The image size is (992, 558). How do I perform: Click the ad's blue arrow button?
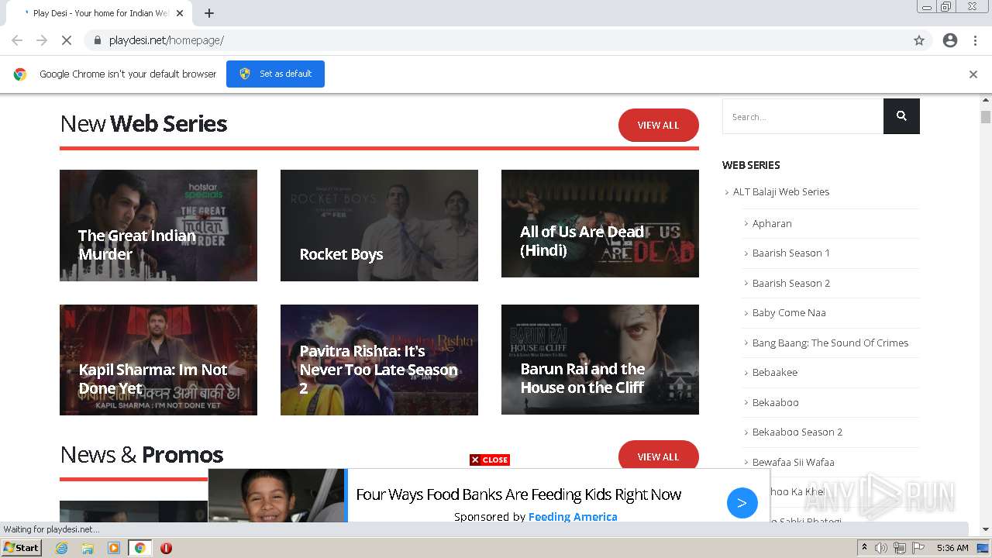point(742,503)
